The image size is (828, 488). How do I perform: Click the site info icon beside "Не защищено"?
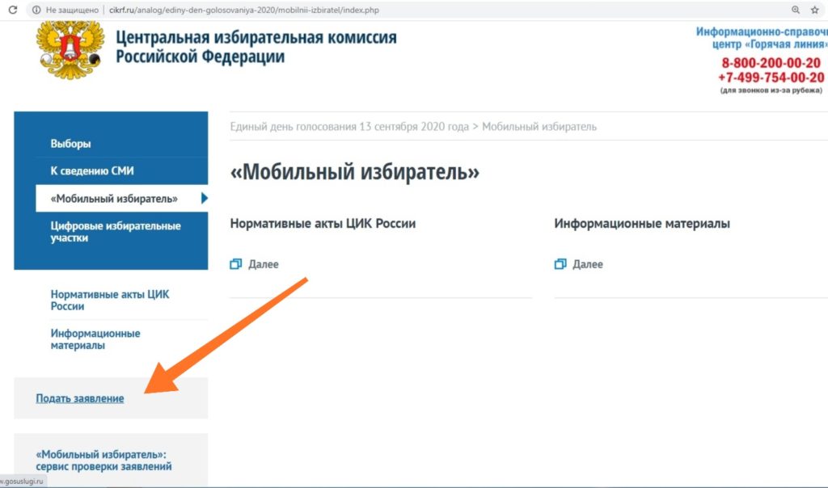[x=36, y=10]
